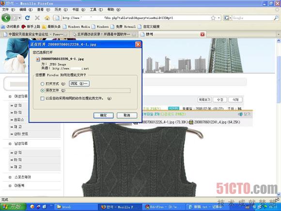The image size is (281, 211).
Task: Open the list-all-tabs dropdown
Action: pos(279,34)
